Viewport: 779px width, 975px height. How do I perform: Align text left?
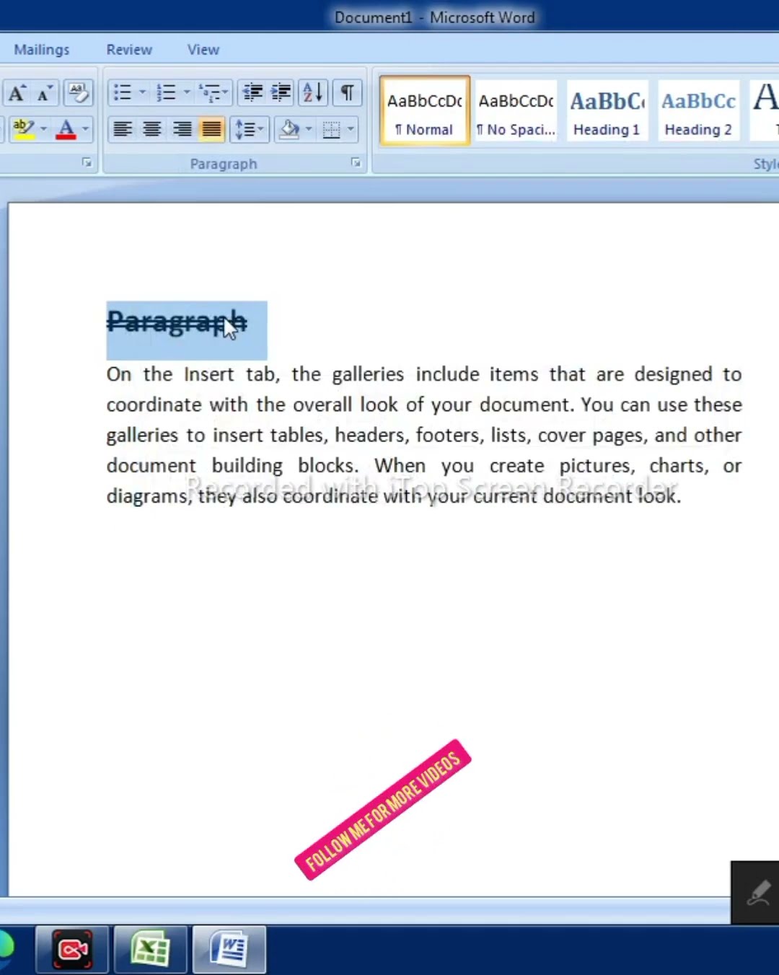click(x=123, y=129)
